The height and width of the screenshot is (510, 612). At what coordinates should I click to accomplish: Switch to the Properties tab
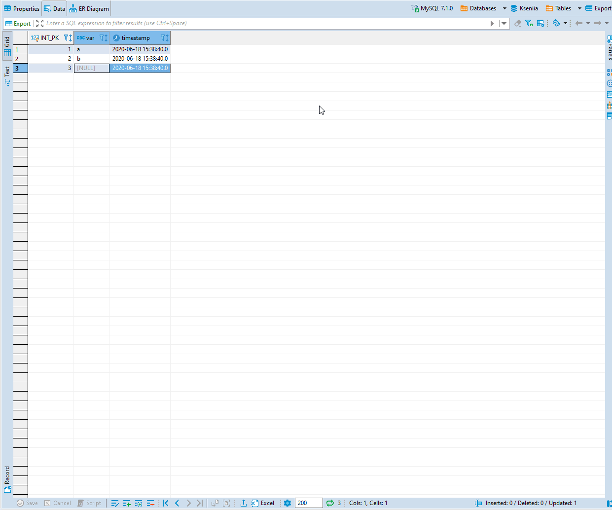click(22, 8)
